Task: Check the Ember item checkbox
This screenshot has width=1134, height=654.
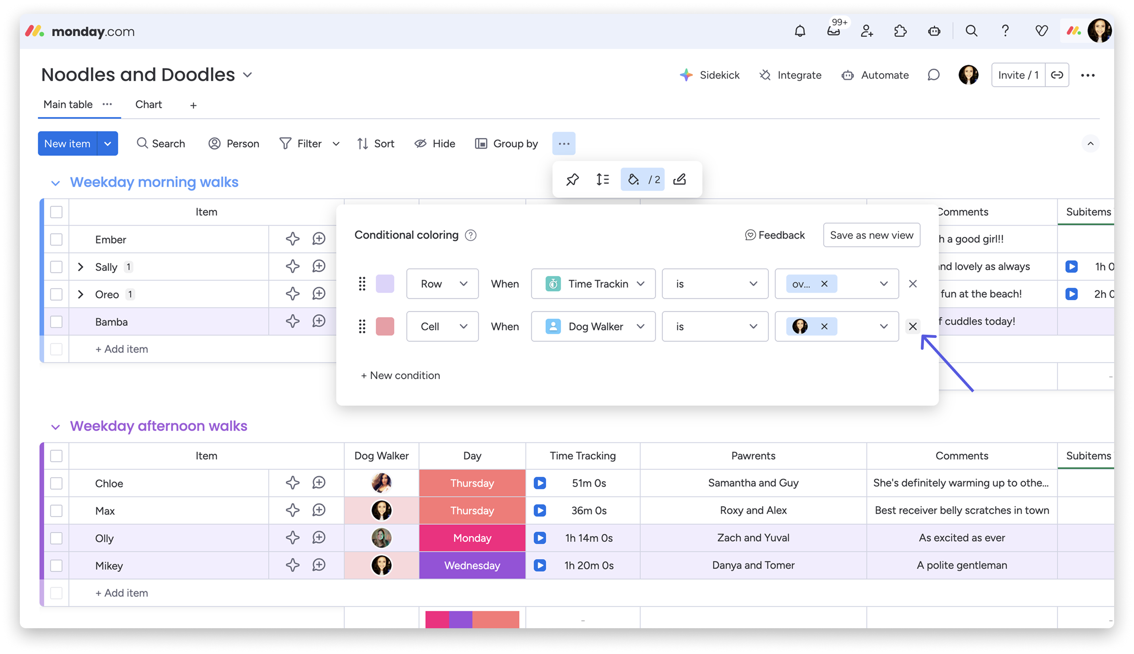Action: [x=56, y=240]
